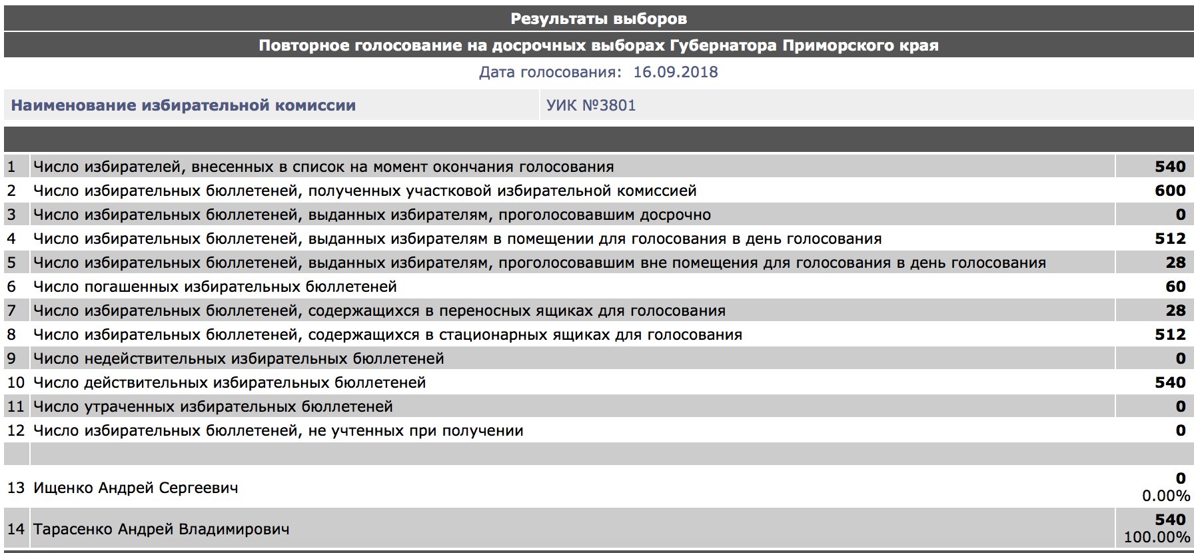The height and width of the screenshot is (553, 1194).
Task: Select row 5 outside-premises ballots text
Action: (x=540, y=263)
